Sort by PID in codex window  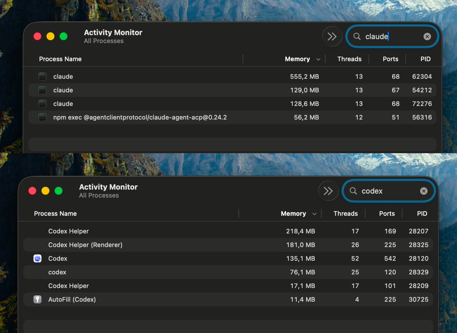pyautogui.click(x=422, y=214)
